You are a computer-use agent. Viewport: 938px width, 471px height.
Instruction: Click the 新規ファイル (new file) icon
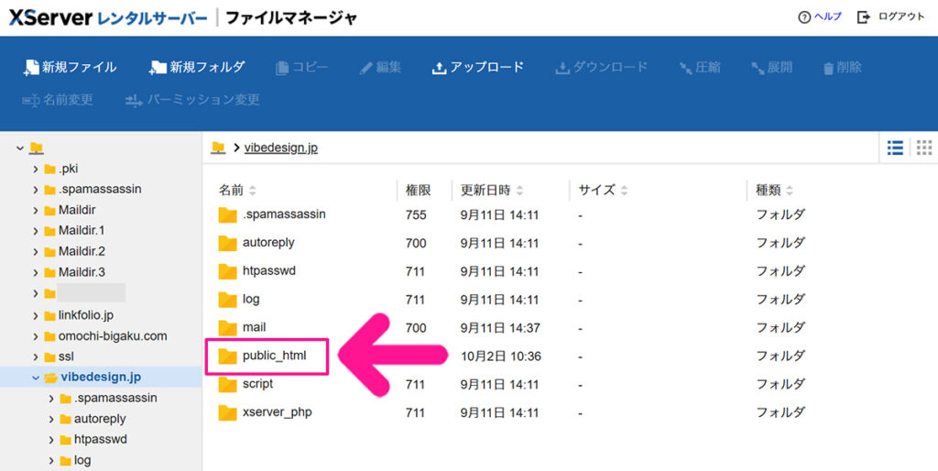pos(30,67)
